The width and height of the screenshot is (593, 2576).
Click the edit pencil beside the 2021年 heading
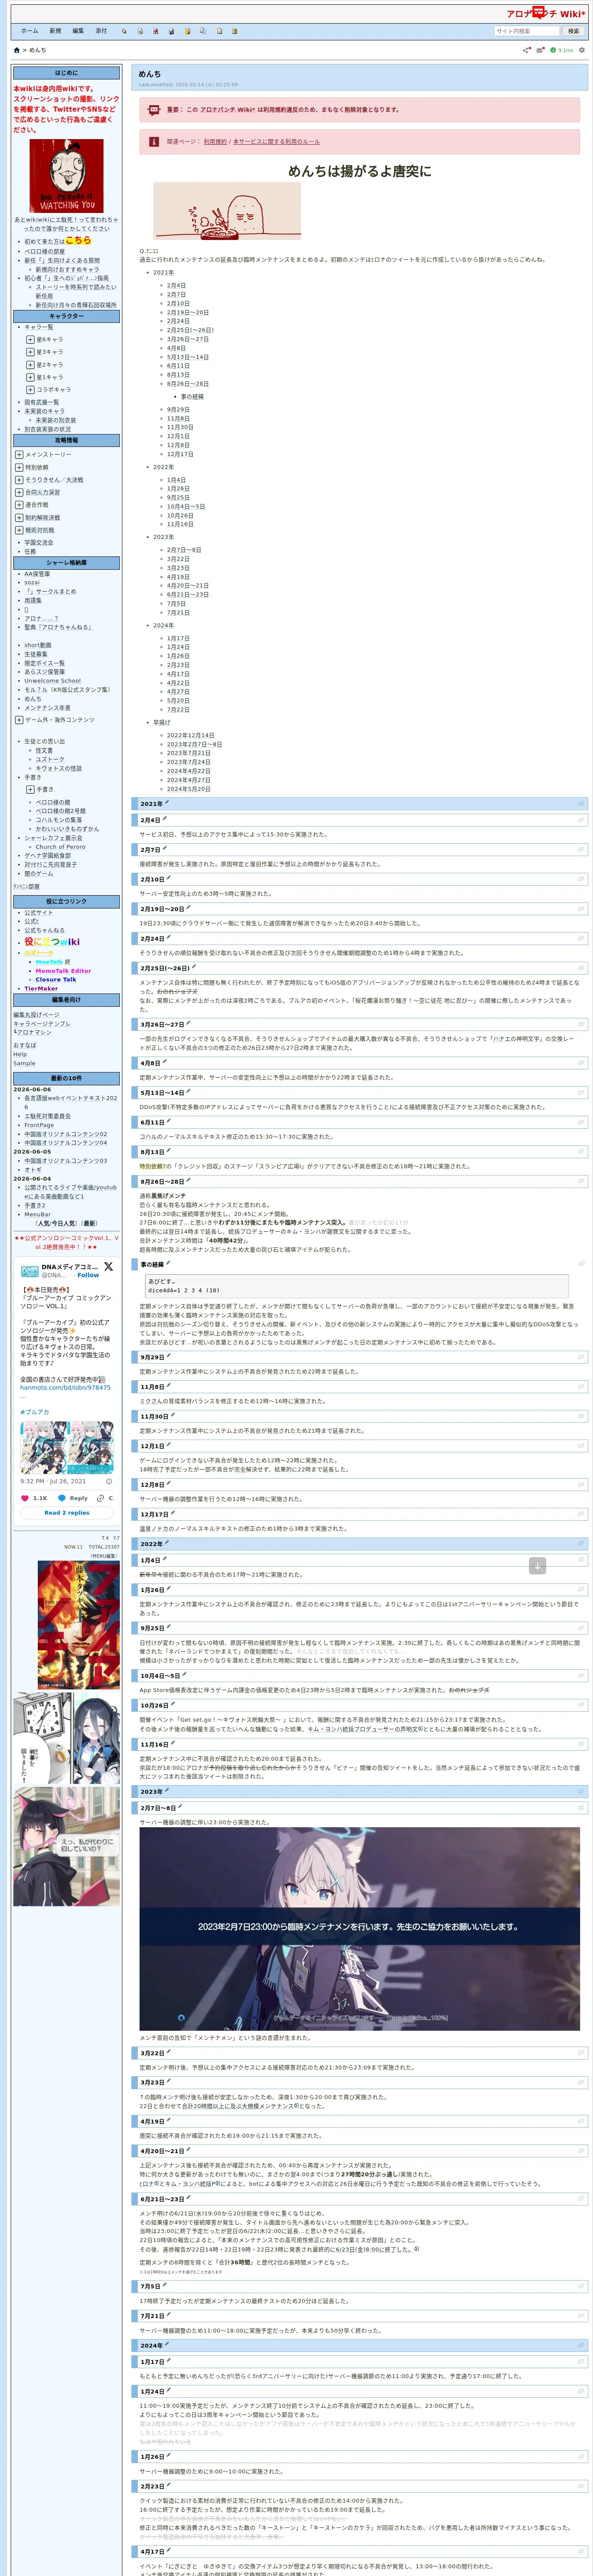[166, 803]
